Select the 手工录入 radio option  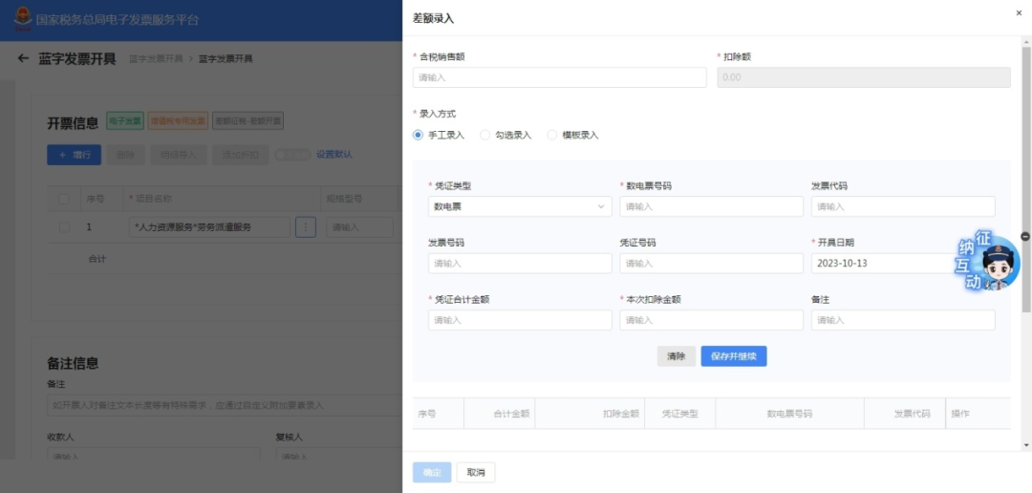(x=418, y=135)
